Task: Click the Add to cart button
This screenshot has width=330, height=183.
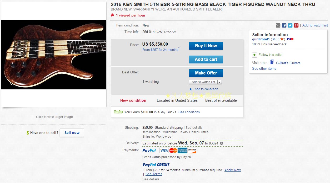Action: click(206, 60)
